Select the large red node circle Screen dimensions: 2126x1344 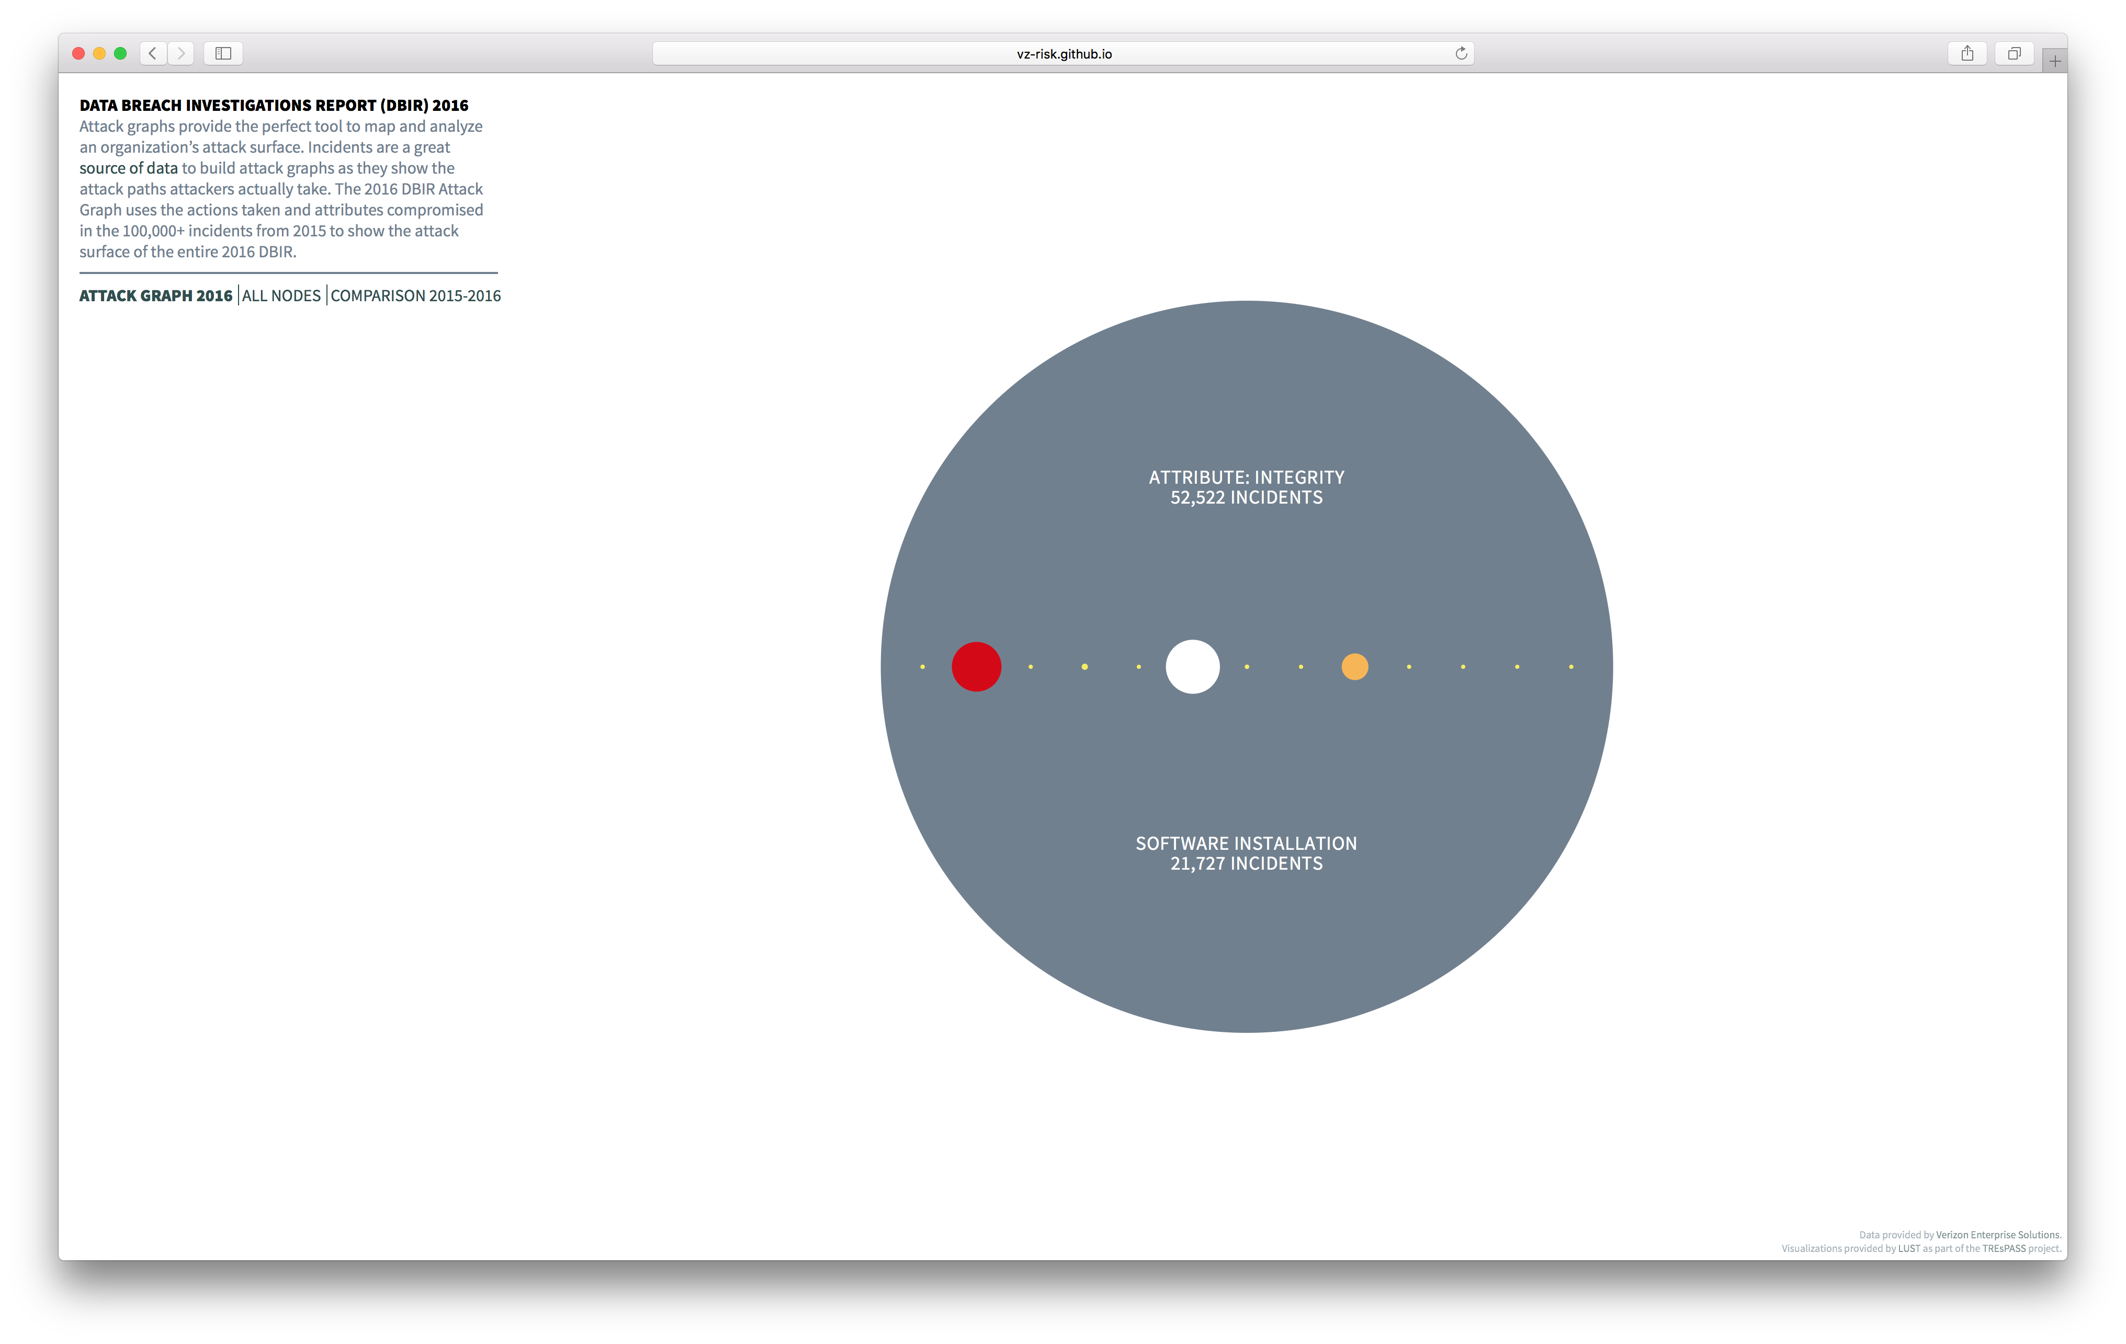pyautogui.click(x=977, y=666)
